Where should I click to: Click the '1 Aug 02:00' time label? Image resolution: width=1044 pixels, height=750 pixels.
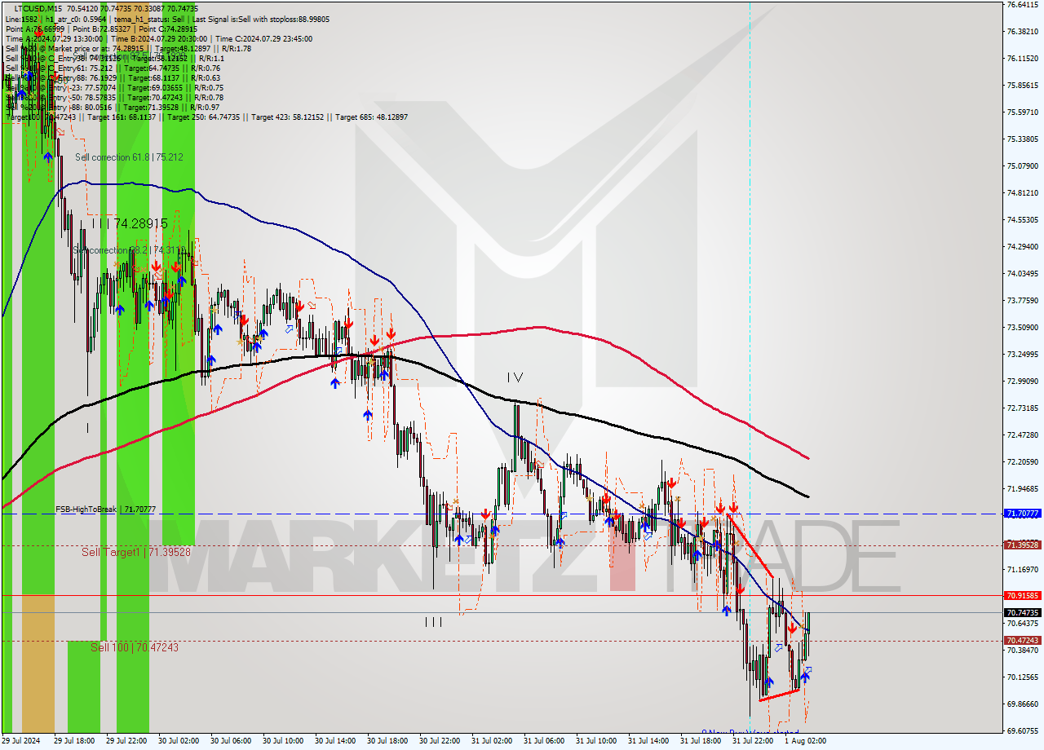point(805,741)
